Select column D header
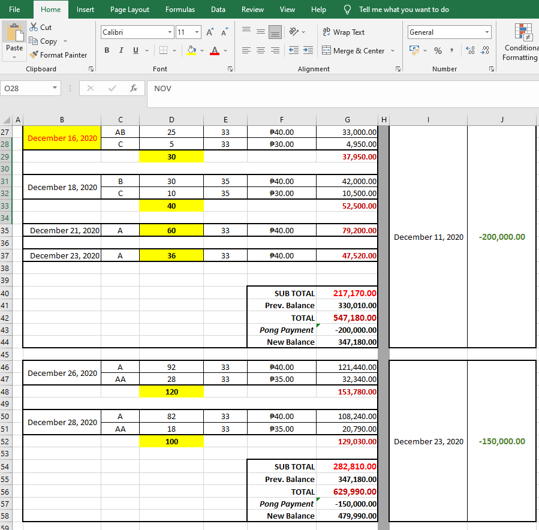Viewport: 539px width, 530px height. [171, 120]
